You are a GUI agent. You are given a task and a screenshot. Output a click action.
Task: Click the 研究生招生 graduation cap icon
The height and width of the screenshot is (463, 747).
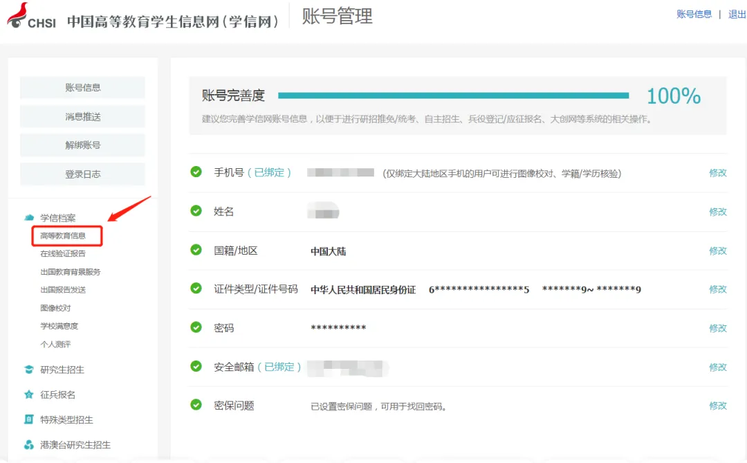(28, 370)
